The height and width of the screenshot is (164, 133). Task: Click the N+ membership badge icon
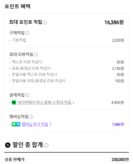tap(16, 124)
